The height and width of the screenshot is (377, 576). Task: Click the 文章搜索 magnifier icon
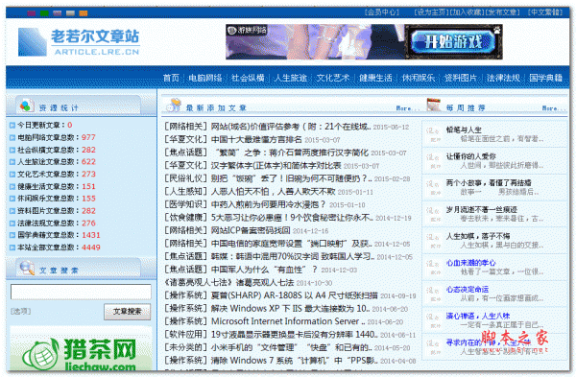27,268
